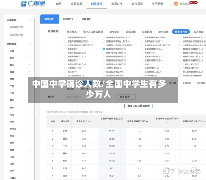Select the 城市排行 tab
206x180 pixels.
coord(49,19)
